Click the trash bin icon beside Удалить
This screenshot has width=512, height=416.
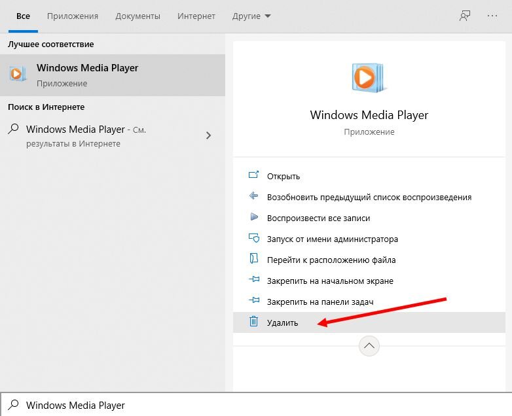[x=254, y=321]
